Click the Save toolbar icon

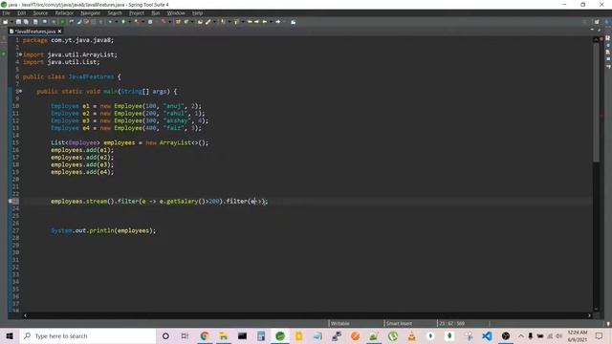[18, 22]
